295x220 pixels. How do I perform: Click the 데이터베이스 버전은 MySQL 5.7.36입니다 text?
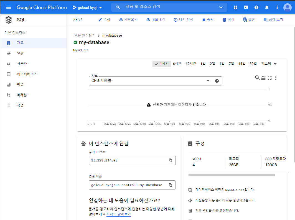[225, 190]
